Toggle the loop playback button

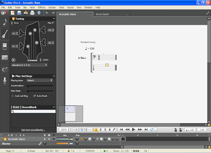(x=152, y=129)
